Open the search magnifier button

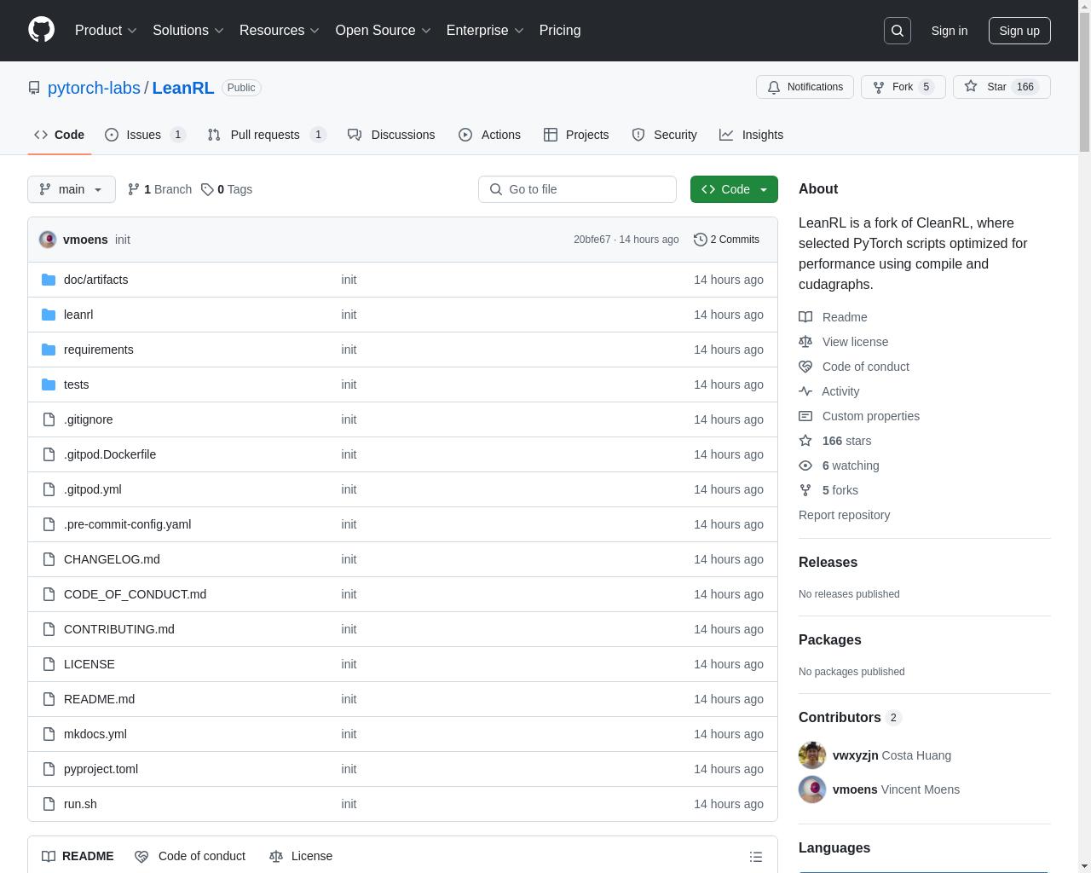click(898, 31)
